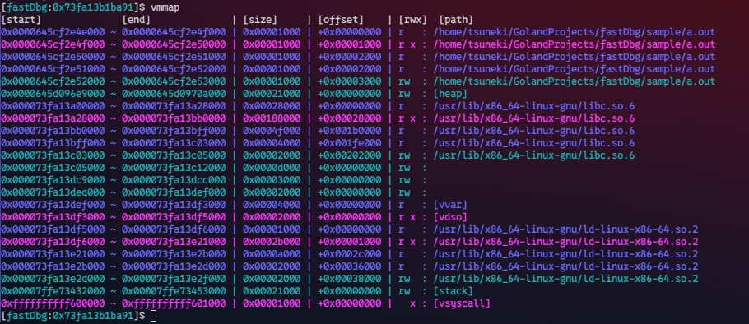Image resolution: width=749 pixels, height=324 pixels.
Task: Click the "[size]" column header
Action: (260, 20)
